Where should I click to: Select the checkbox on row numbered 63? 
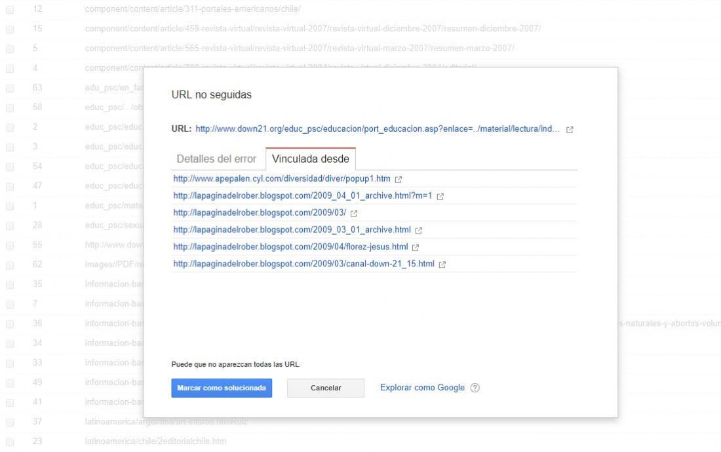[x=10, y=88]
